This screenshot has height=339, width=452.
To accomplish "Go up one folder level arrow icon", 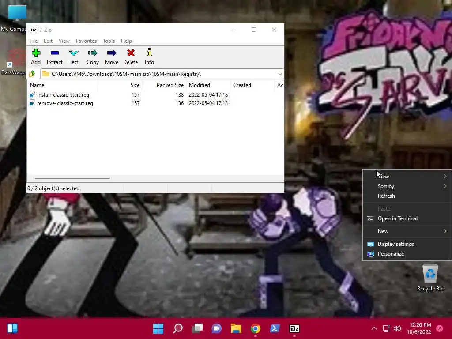I will [x=32, y=74].
